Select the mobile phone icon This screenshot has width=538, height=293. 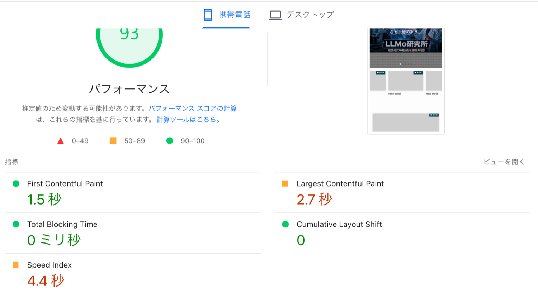[207, 15]
